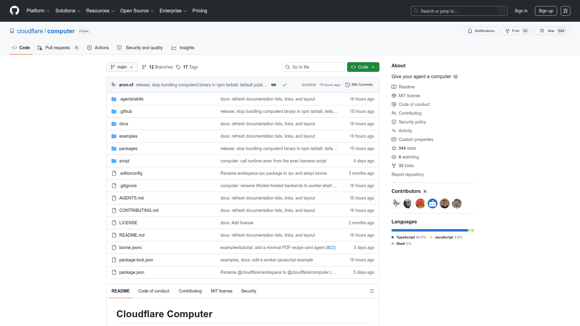Click the TypeScript language bar segment

point(430,230)
